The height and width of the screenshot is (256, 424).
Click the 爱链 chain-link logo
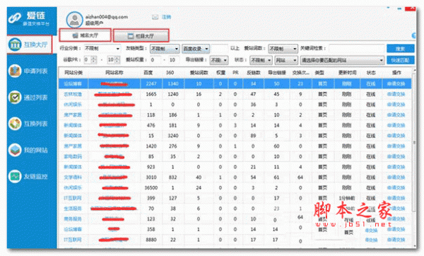click(15, 18)
